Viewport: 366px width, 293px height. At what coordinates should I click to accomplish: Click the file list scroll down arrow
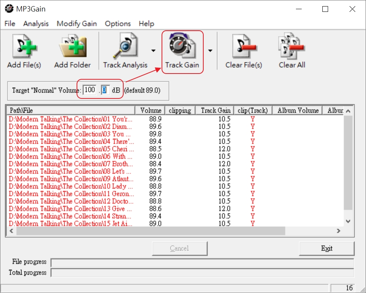point(348,221)
